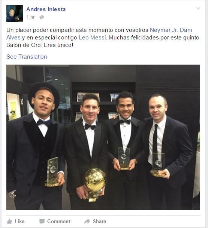The width and height of the screenshot is (208, 228).
Task: Click the Comment text button
Action: pyautogui.click(x=59, y=221)
